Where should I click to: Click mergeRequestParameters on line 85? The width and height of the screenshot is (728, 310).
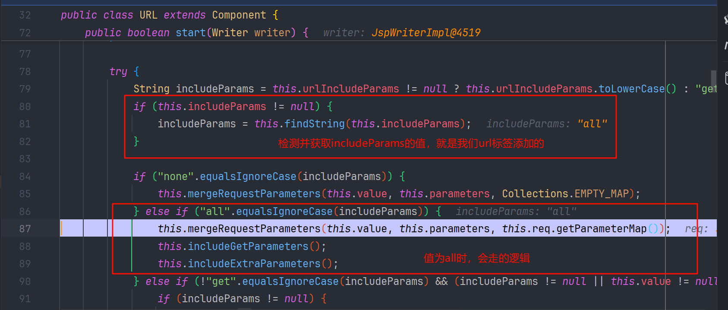[254, 194]
